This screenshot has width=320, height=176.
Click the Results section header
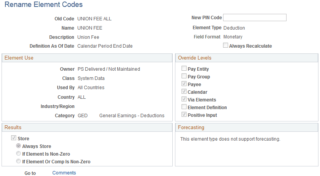13,128
